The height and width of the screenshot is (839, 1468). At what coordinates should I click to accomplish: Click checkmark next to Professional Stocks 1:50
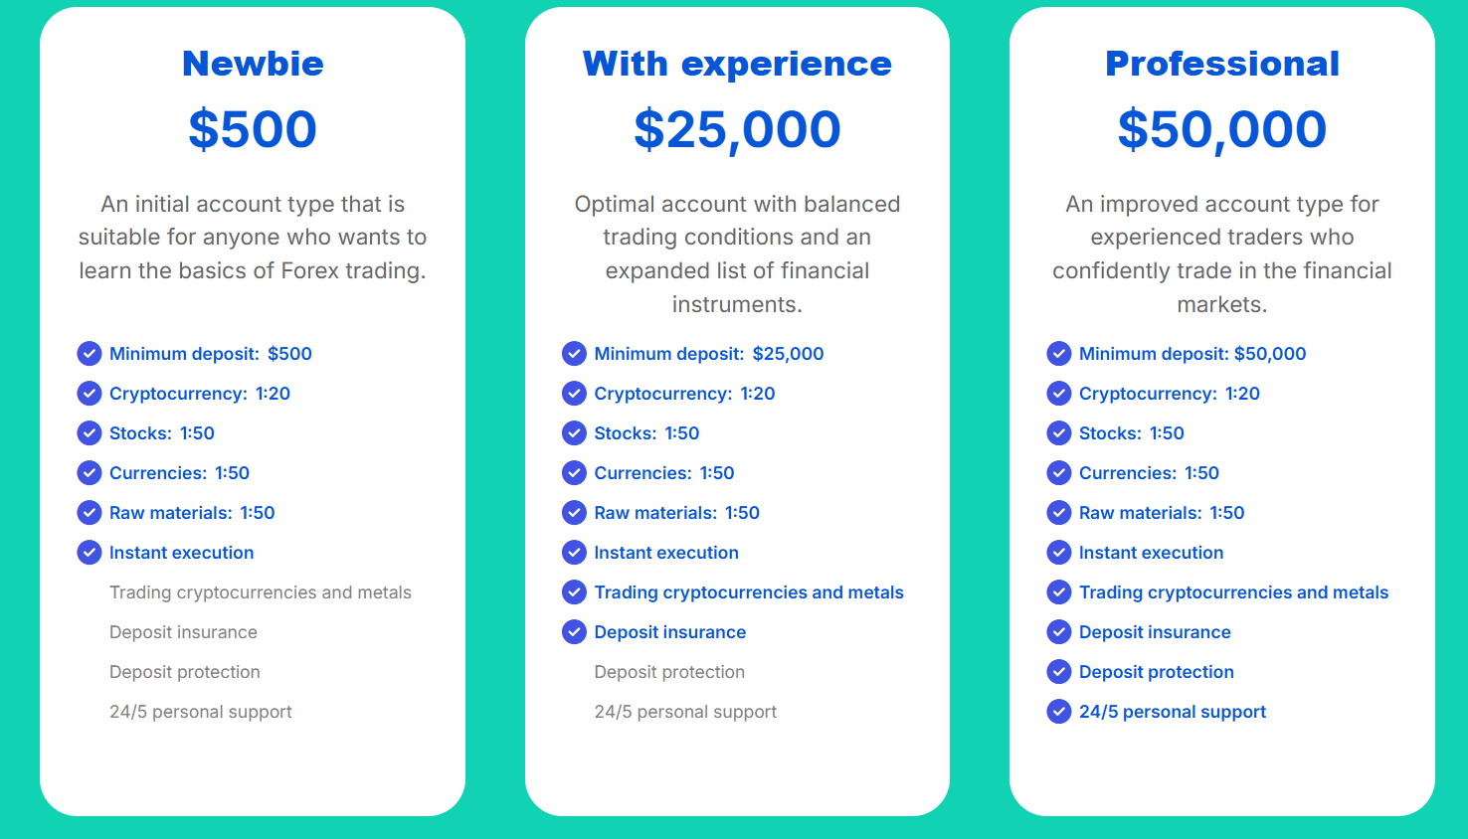[1059, 433]
